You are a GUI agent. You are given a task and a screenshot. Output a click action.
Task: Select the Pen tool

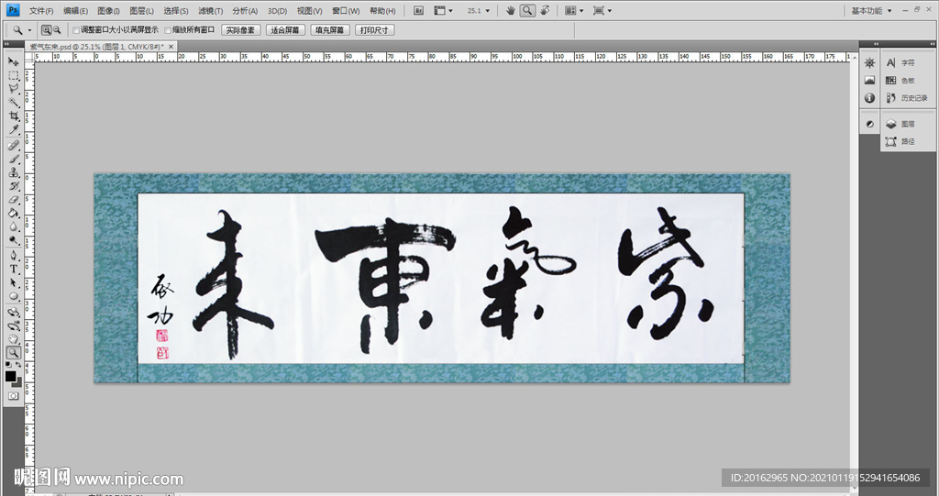click(13, 256)
